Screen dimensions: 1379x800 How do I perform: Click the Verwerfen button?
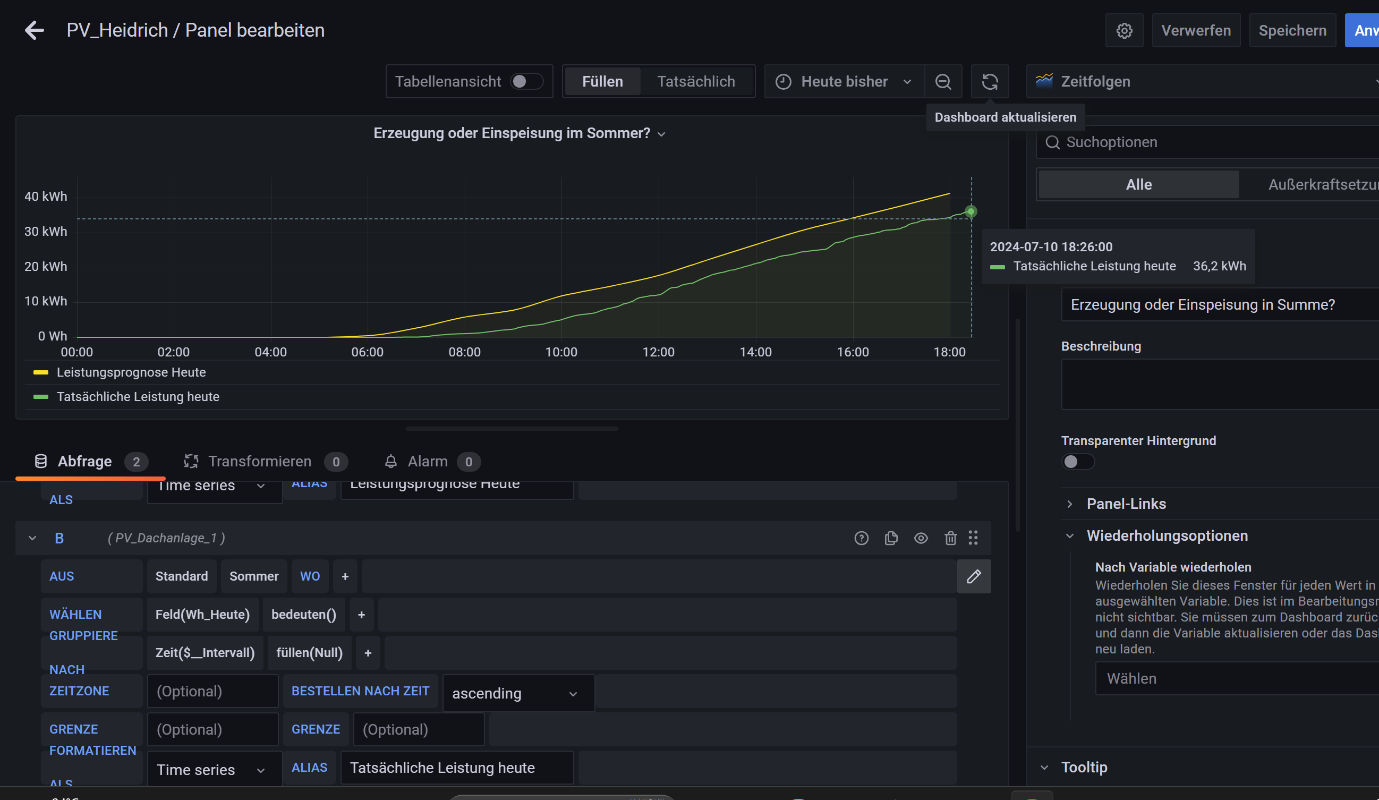tap(1196, 31)
